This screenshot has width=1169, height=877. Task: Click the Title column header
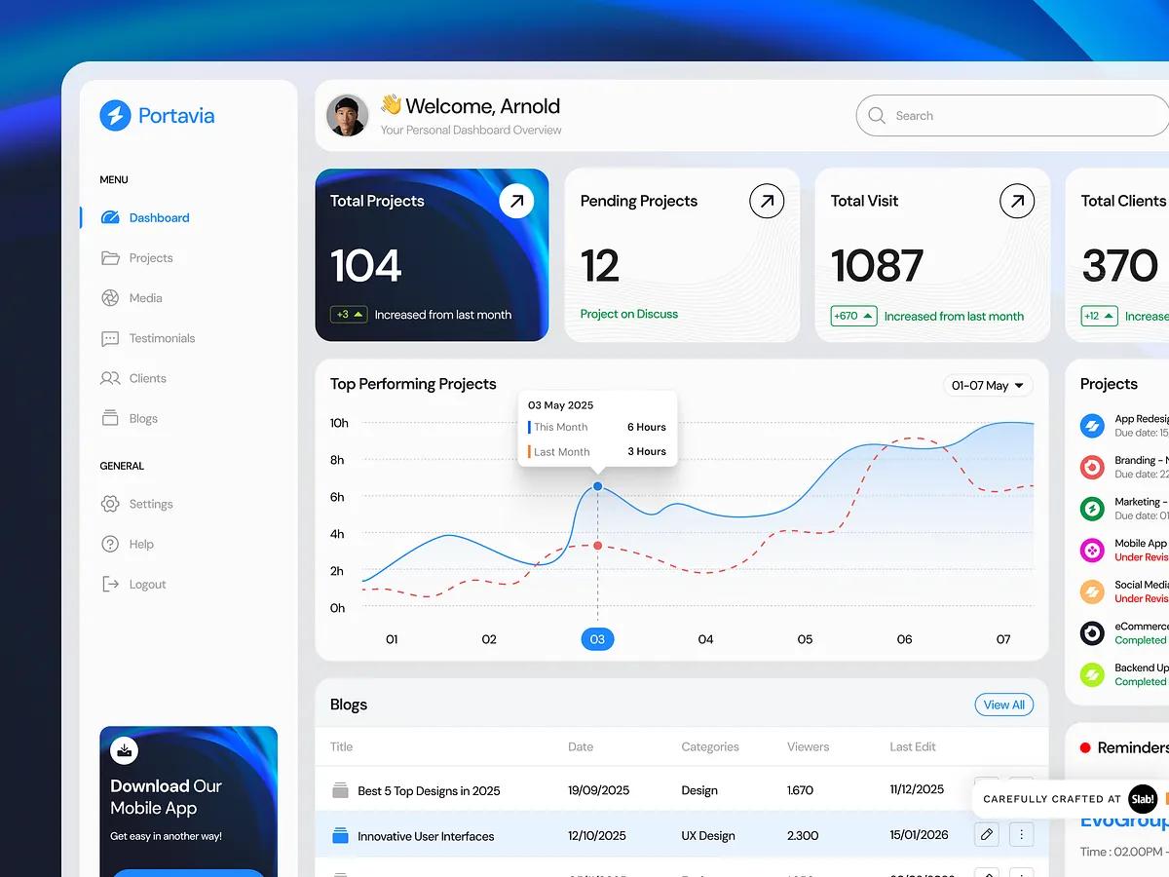[x=341, y=747]
